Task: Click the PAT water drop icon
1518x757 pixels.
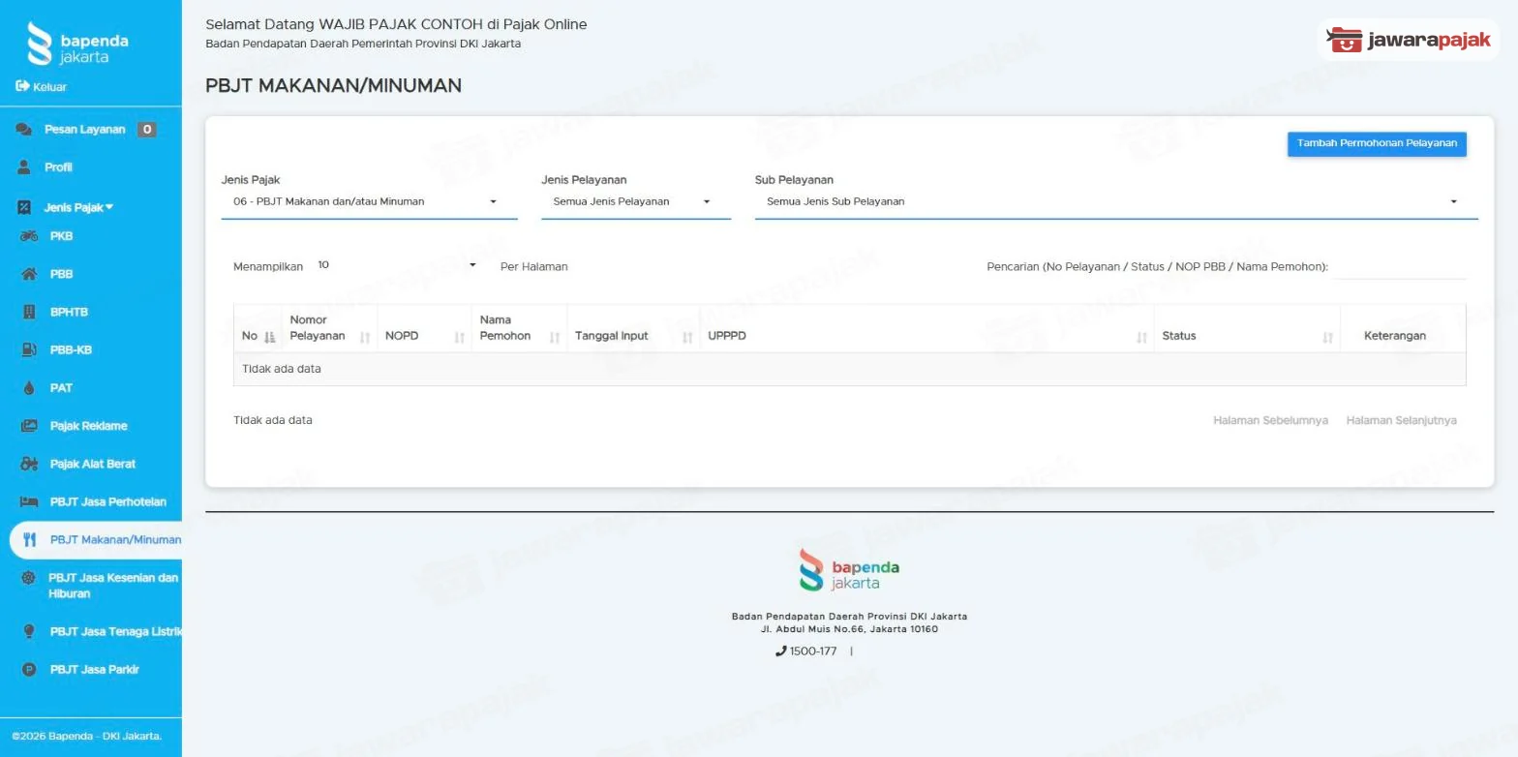Action: 29,388
